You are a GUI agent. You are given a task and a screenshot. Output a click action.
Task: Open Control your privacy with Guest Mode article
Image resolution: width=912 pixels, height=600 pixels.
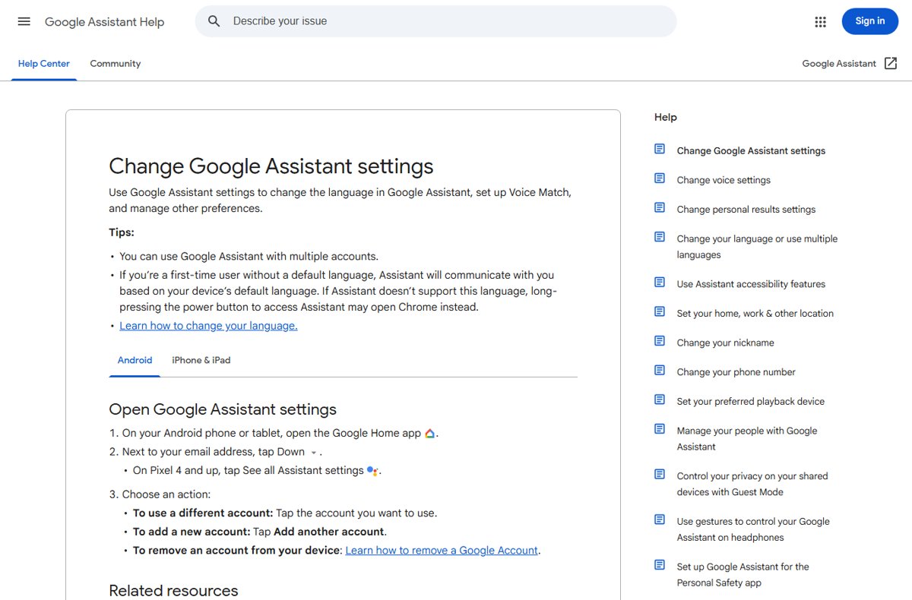pyautogui.click(x=752, y=484)
